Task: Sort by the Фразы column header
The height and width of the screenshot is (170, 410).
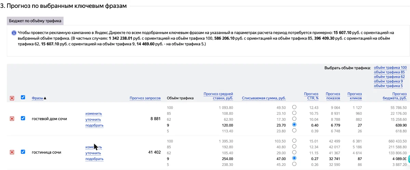Action: [38, 98]
